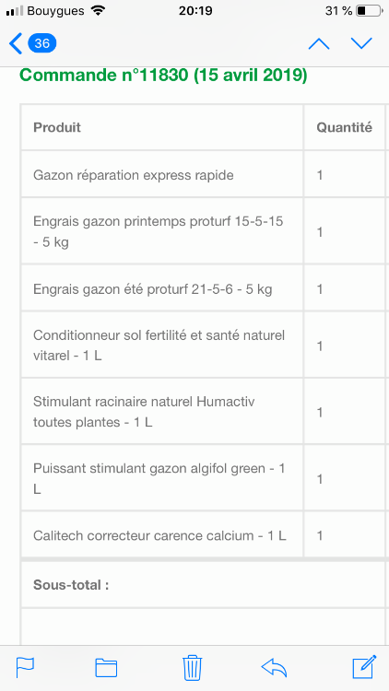
Task: Flag this email with the flag icon
Action: click(25, 667)
